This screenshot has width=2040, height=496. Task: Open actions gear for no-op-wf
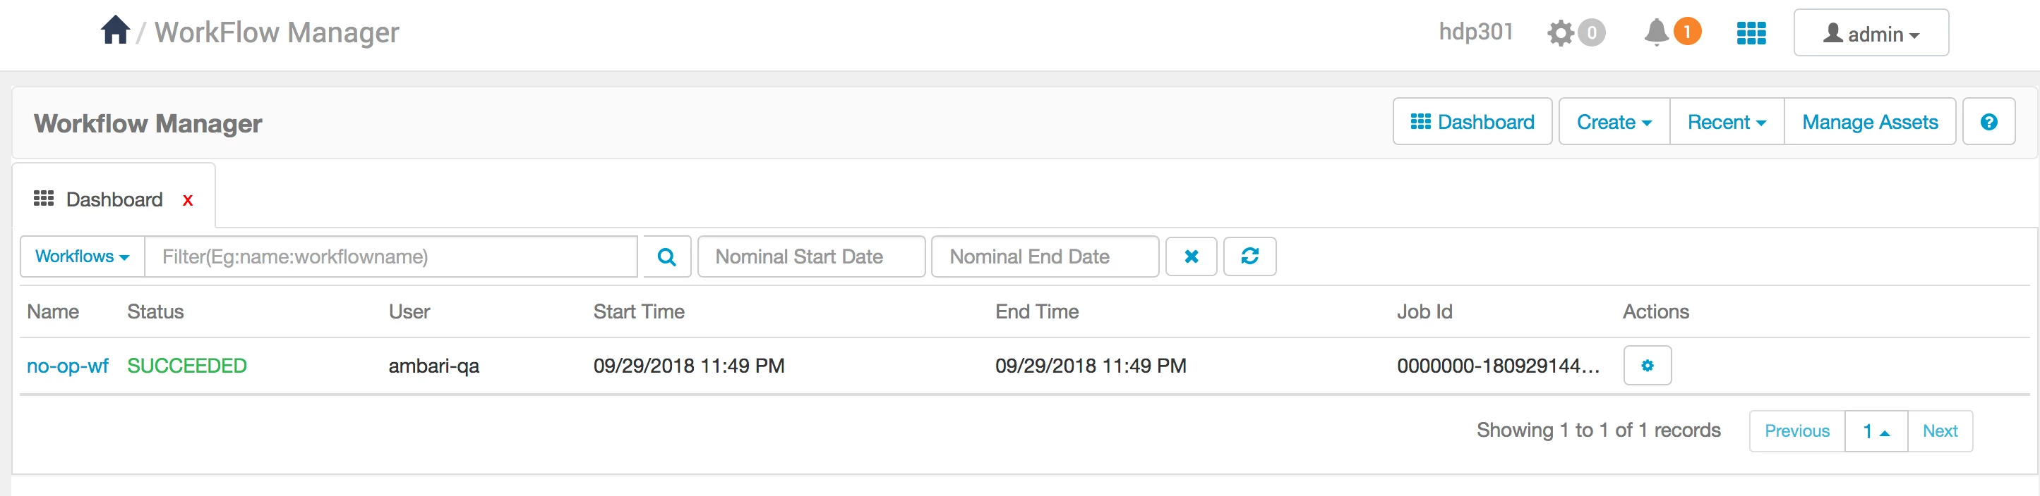(x=1648, y=366)
